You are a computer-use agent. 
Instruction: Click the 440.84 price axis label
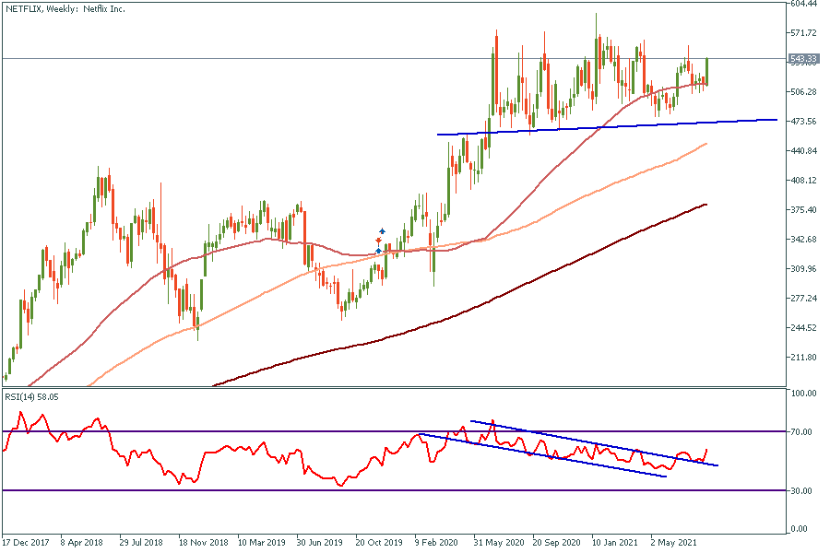(x=803, y=151)
